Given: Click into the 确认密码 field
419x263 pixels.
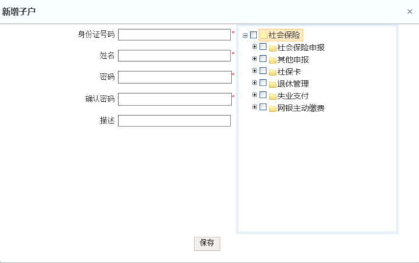Looking at the screenshot, I should [175, 99].
